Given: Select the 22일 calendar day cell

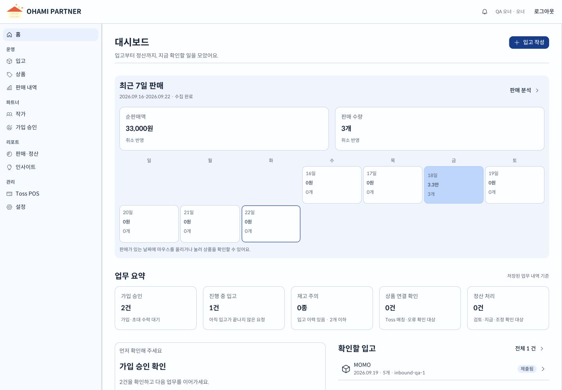Looking at the screenshot, I should pos(271,224).
